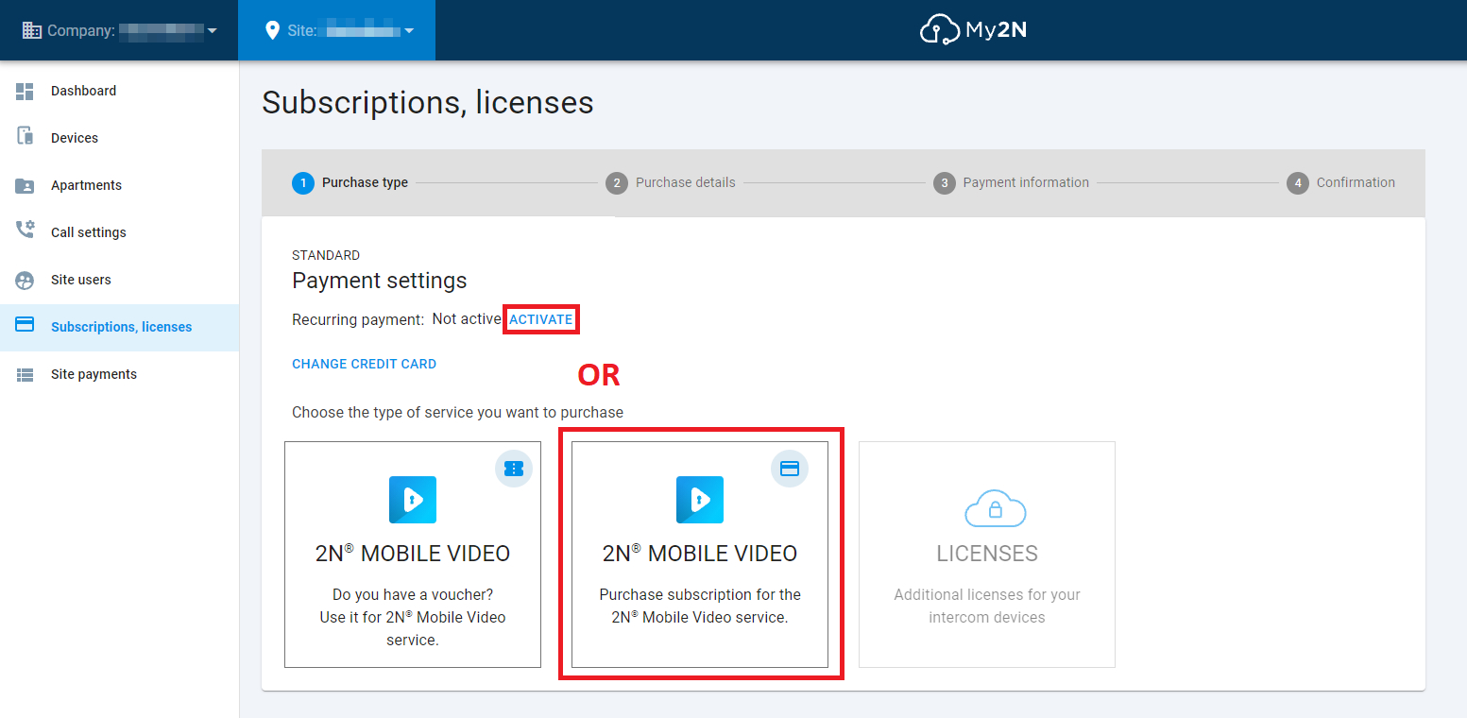The width and height of the screenshot is (1467, 718).
Task: Click the Dashboard grid icon
Action: pos(26,91)
